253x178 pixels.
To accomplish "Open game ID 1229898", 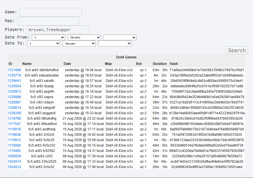I will (x=14, y=97).
